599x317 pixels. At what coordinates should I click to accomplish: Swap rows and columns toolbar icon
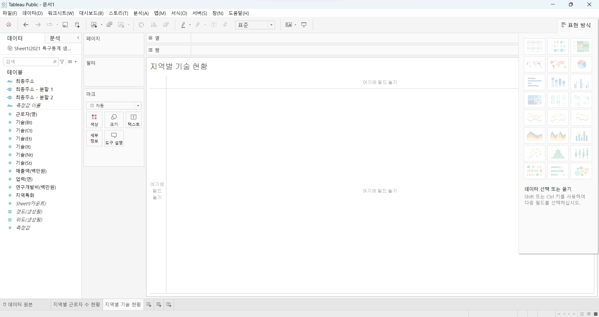pos(141,25)
